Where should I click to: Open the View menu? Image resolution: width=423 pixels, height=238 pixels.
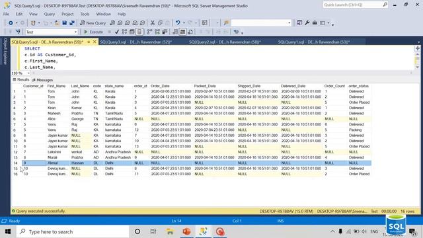[33, 14]
